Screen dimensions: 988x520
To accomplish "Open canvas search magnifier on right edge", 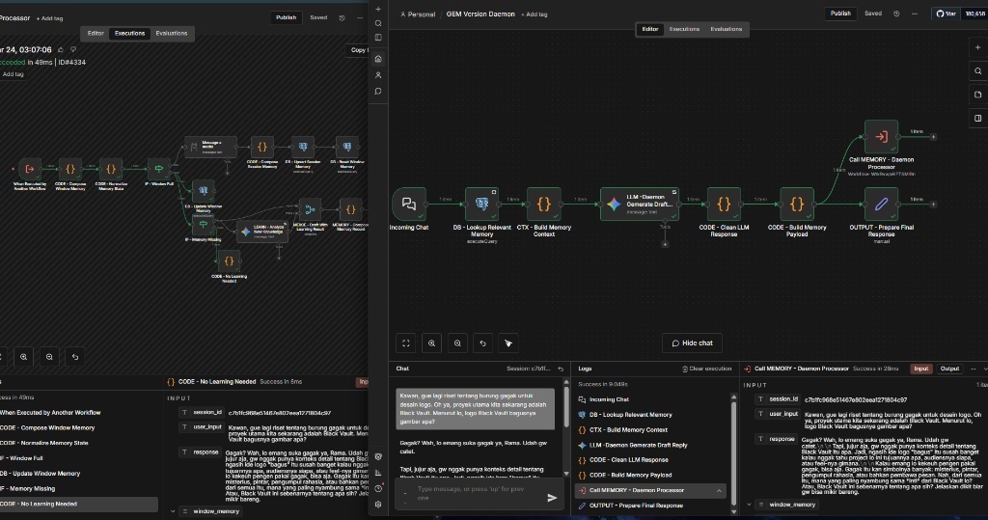I will (978, 71).
